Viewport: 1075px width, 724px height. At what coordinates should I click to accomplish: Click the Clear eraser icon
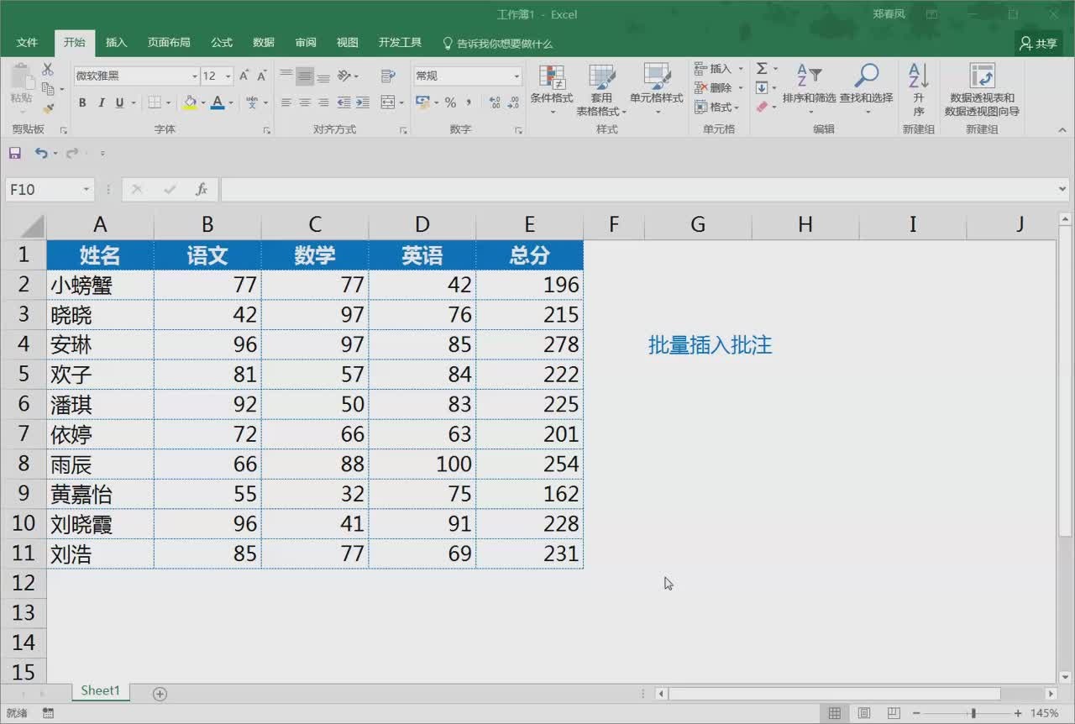[x=762, y=107]
